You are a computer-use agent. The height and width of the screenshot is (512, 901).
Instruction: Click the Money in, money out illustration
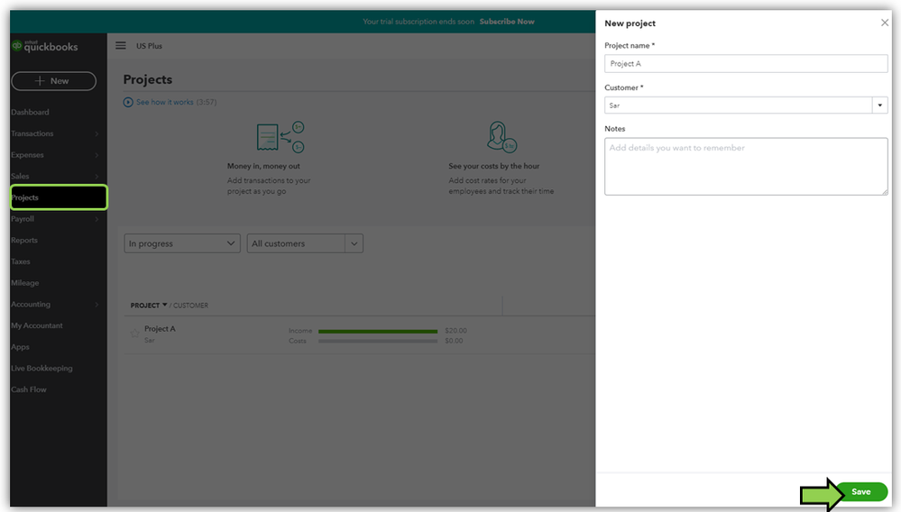coord(280,137)
